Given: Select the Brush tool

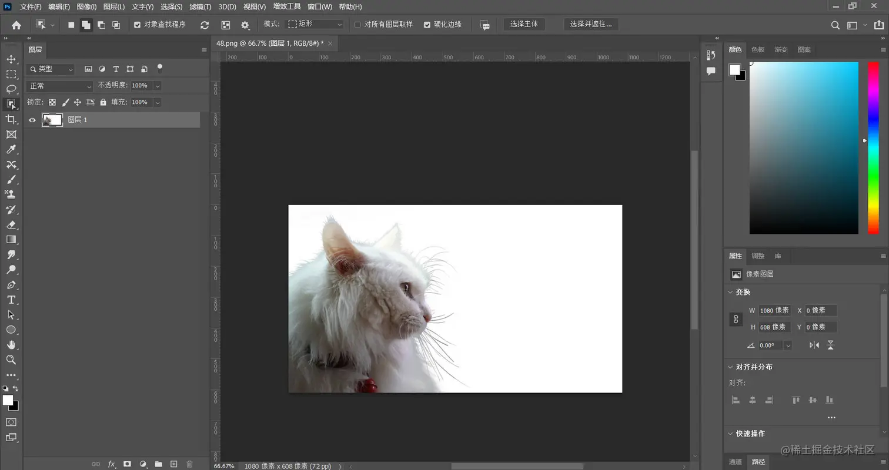Looking at the screenshot, I should click(x=12, y=180).
